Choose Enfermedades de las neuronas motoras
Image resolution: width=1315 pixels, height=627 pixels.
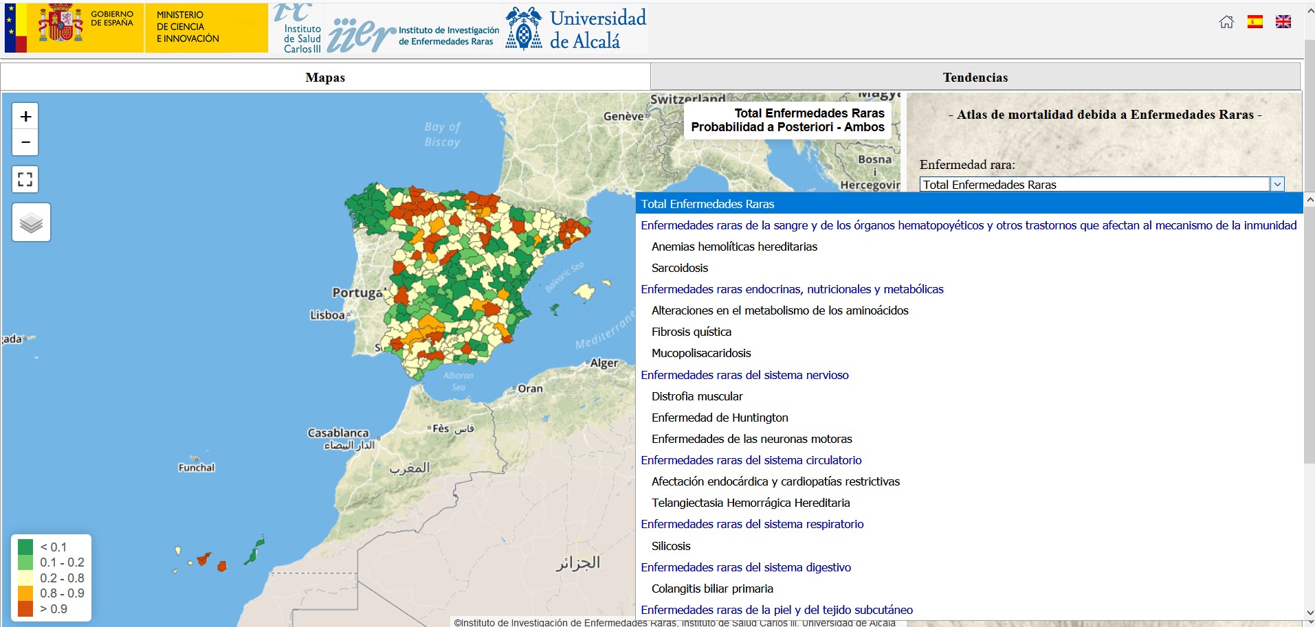[969, 439]
